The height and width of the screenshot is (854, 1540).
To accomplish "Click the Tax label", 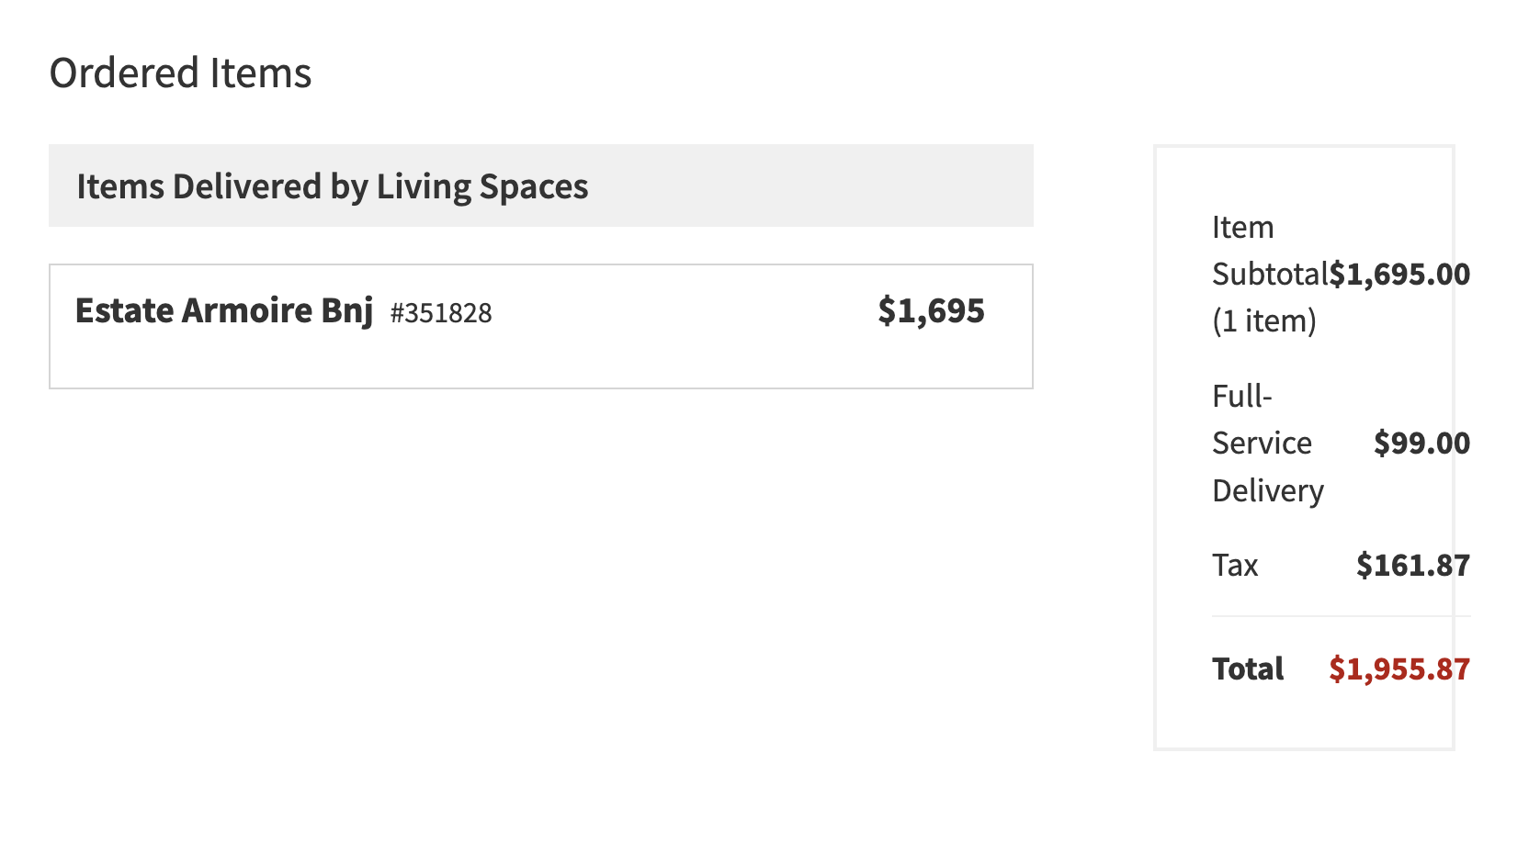I will click(x=1235, y=565).
